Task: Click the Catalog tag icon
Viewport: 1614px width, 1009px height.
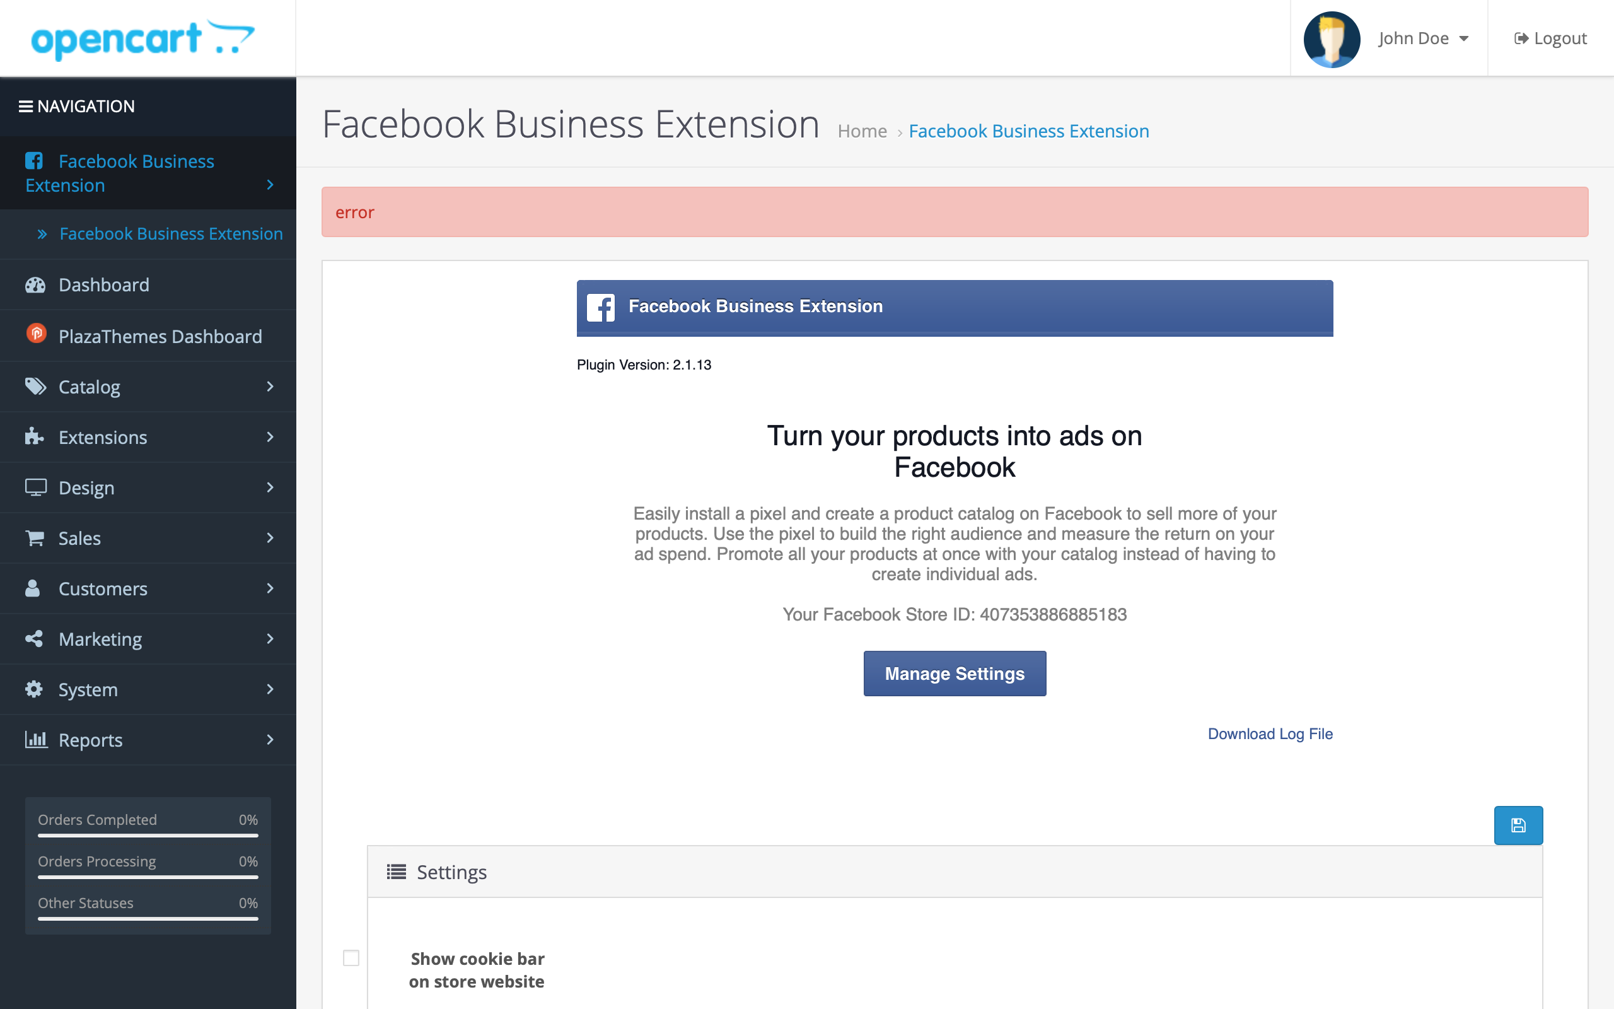Action: 35,387
